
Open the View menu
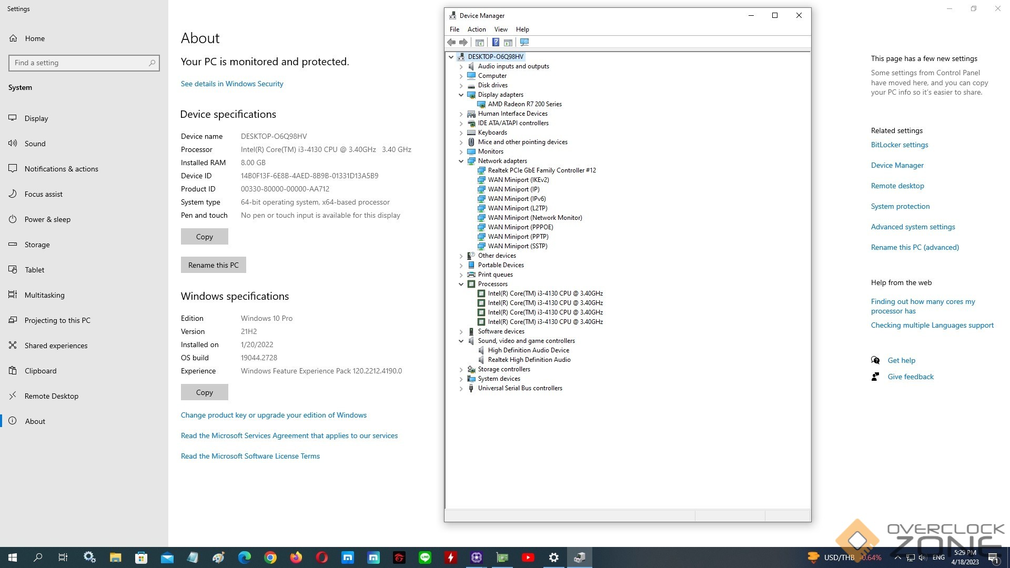(500, 29)
